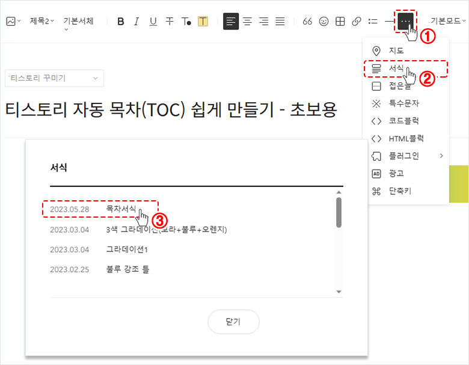Select 단축키 from the more menu
The width and height of the screenshot is (469, 365).
(x=406, y=191)
